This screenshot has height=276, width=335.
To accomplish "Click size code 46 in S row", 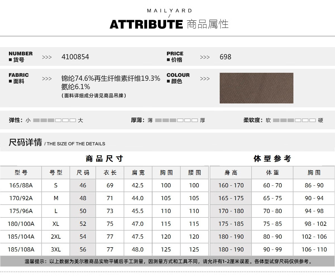I will [x=83, y=185].
